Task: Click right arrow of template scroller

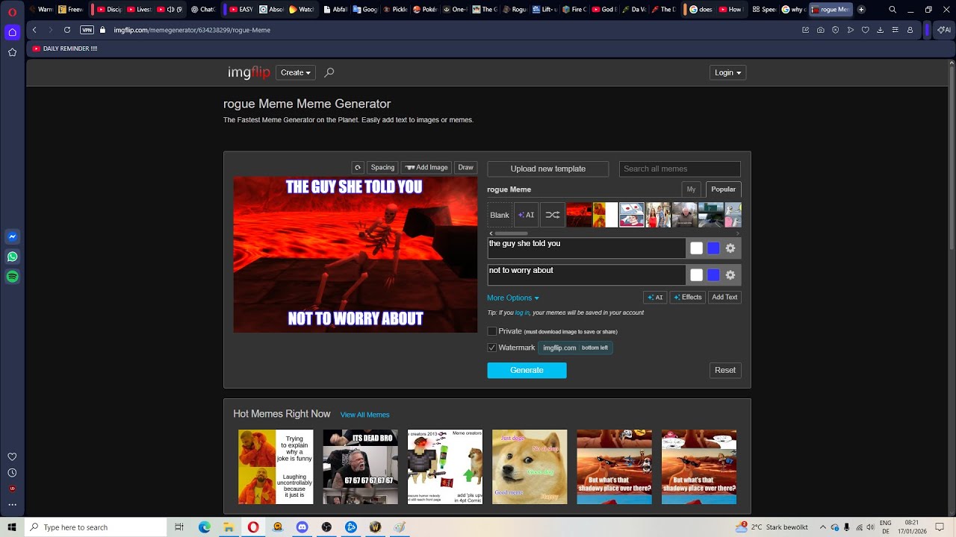Action: tap(738, 233)
